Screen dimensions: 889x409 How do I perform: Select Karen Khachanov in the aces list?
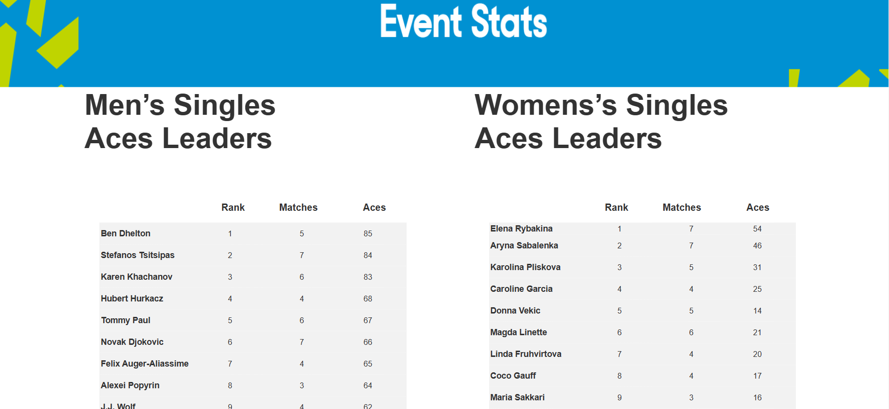point(137,277)
